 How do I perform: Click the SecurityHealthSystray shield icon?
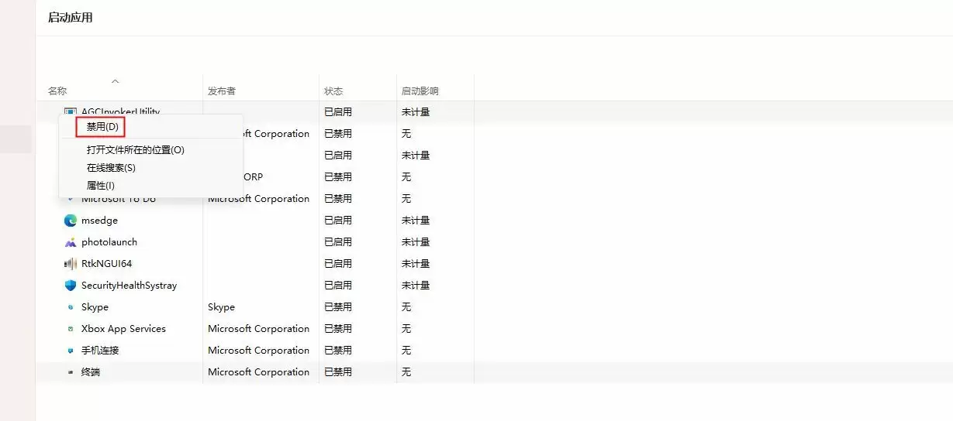pyautogui.click(x=71, y=286)
